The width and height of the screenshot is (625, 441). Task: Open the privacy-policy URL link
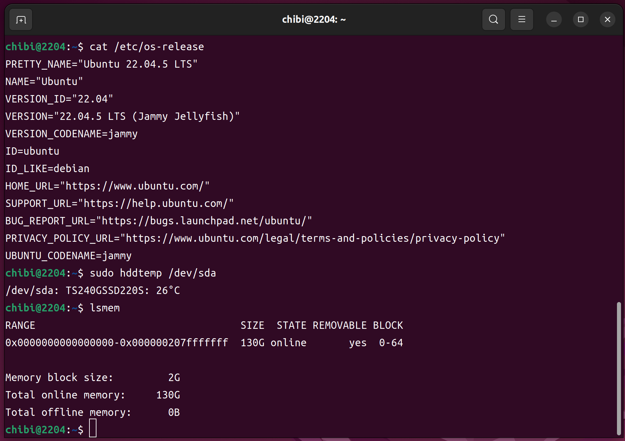312,238
